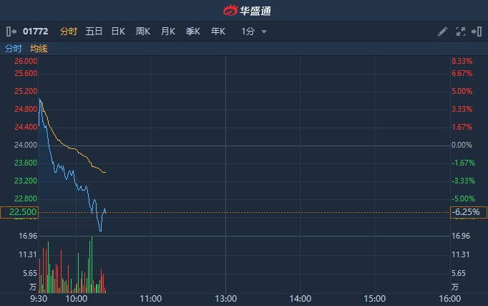Open the 季K chart view
488x306 pixels.
(193, 32)
